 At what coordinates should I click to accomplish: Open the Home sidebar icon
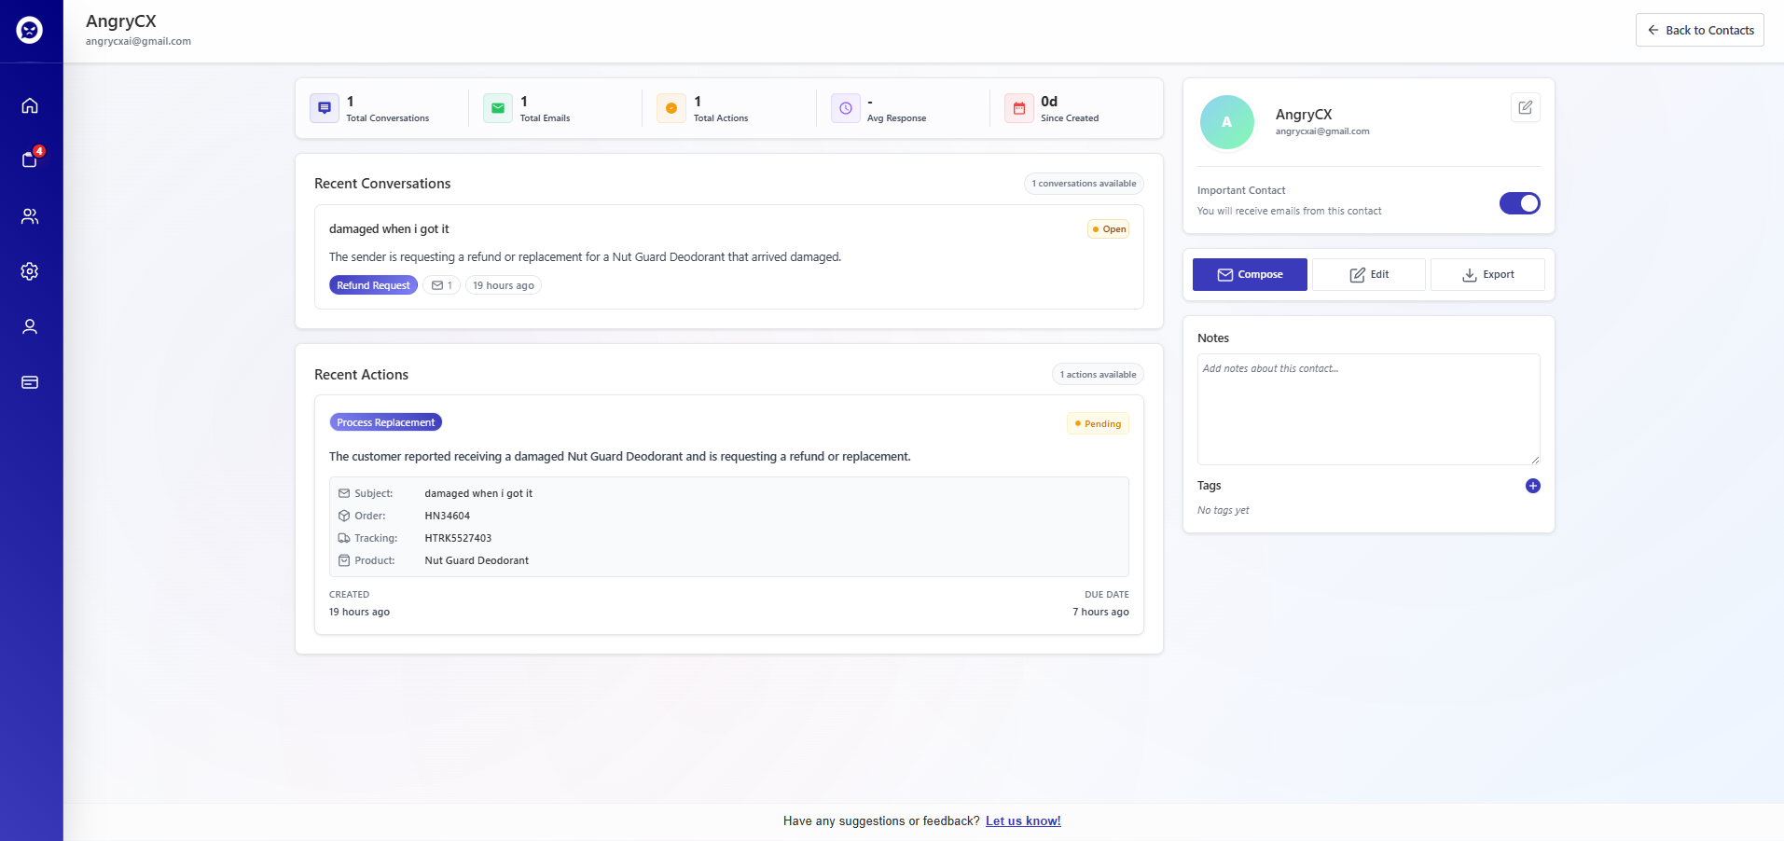(x=30, y=105)
